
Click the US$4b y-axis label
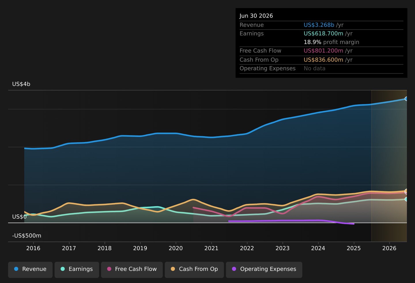click(x=21, y=84)
